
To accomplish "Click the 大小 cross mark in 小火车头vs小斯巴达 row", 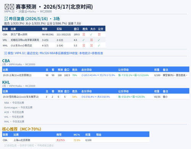I will coord(91,46).
